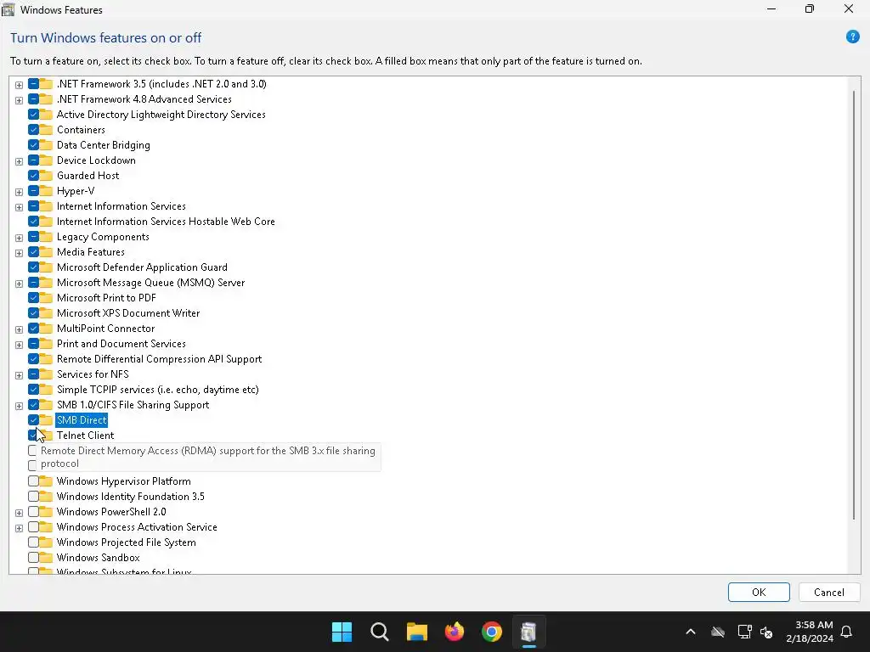Click folder icon beside Microsoft Print to PDF
The height and width of the screenshot is (652, 870).
[x=46, y=298]
